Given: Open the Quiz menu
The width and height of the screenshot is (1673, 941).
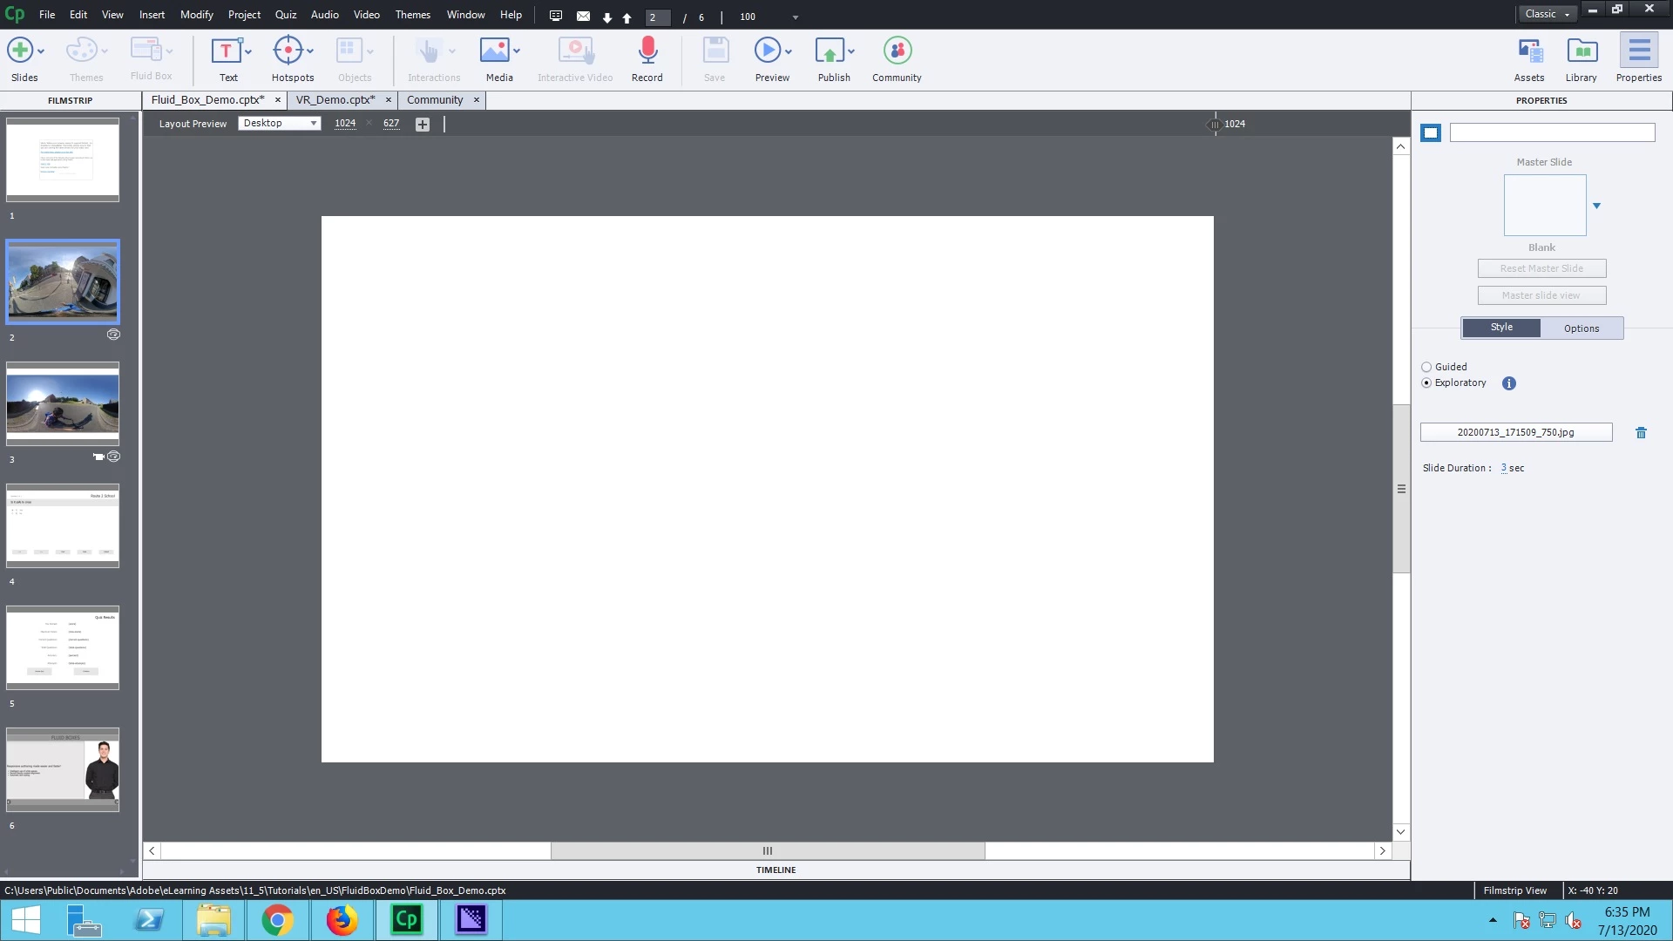Looking at the screenshot, I should coord(286,15).
